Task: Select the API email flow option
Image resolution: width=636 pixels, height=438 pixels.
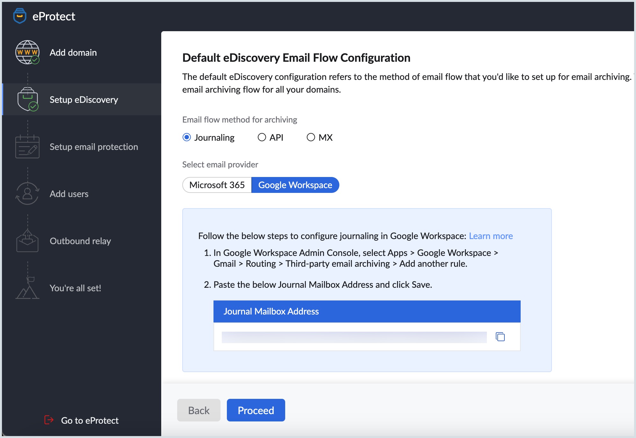Action: [x=262, y=137]
